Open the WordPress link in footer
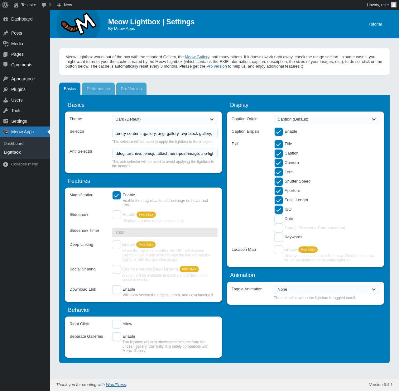 [116, 385]
